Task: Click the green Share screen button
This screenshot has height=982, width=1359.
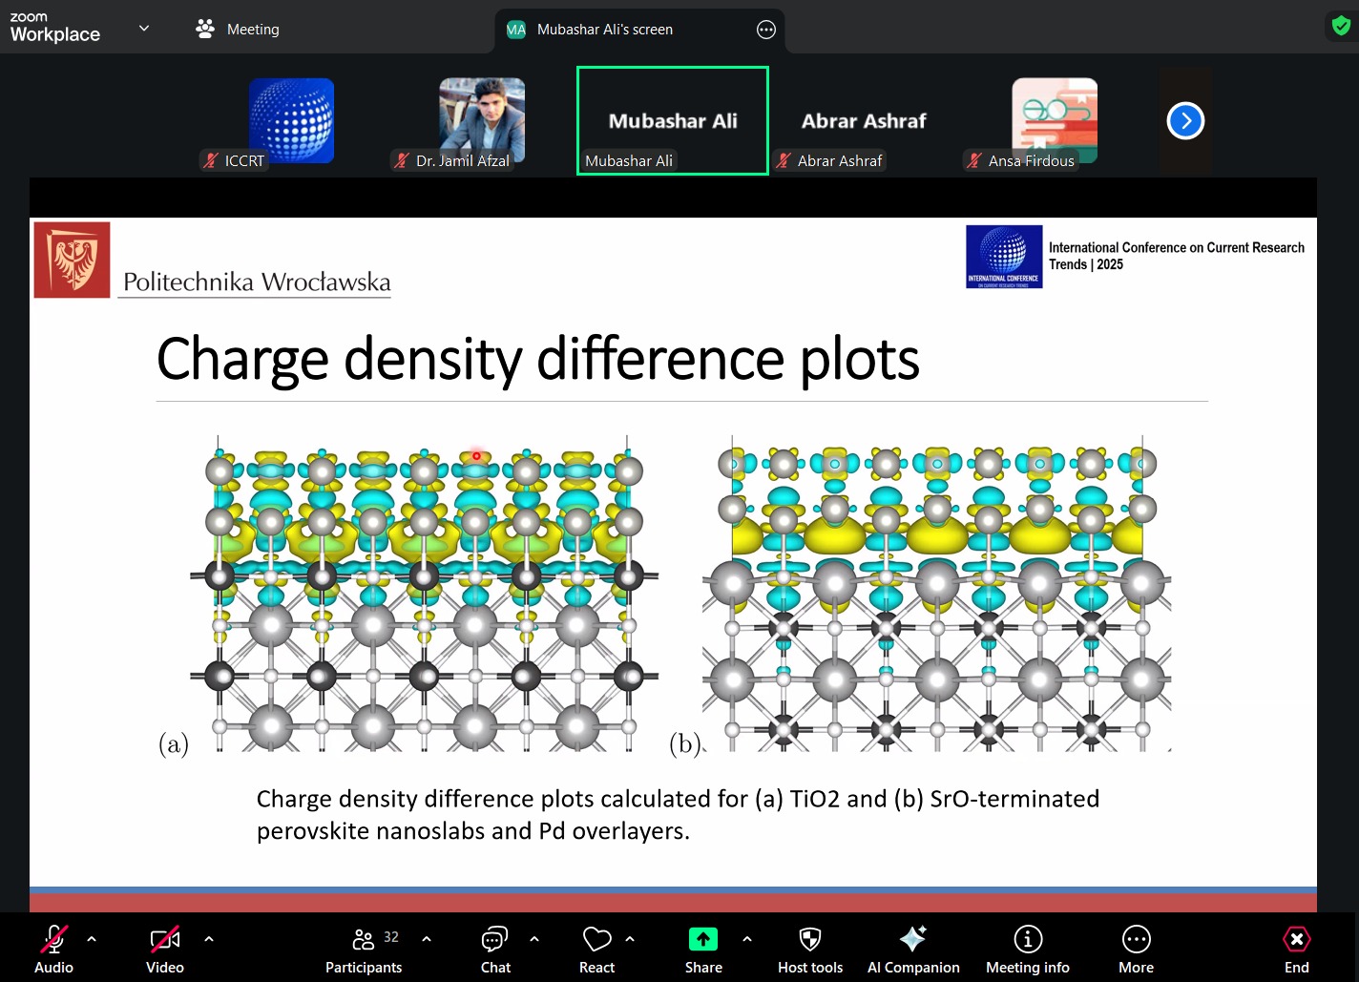Action: pyautogui.click(x=703, y=950)
